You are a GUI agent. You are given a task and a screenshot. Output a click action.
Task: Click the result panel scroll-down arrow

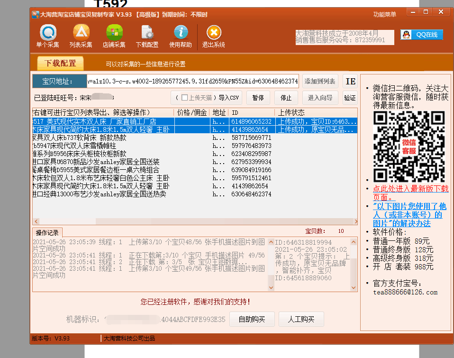[x=353, y=287]
